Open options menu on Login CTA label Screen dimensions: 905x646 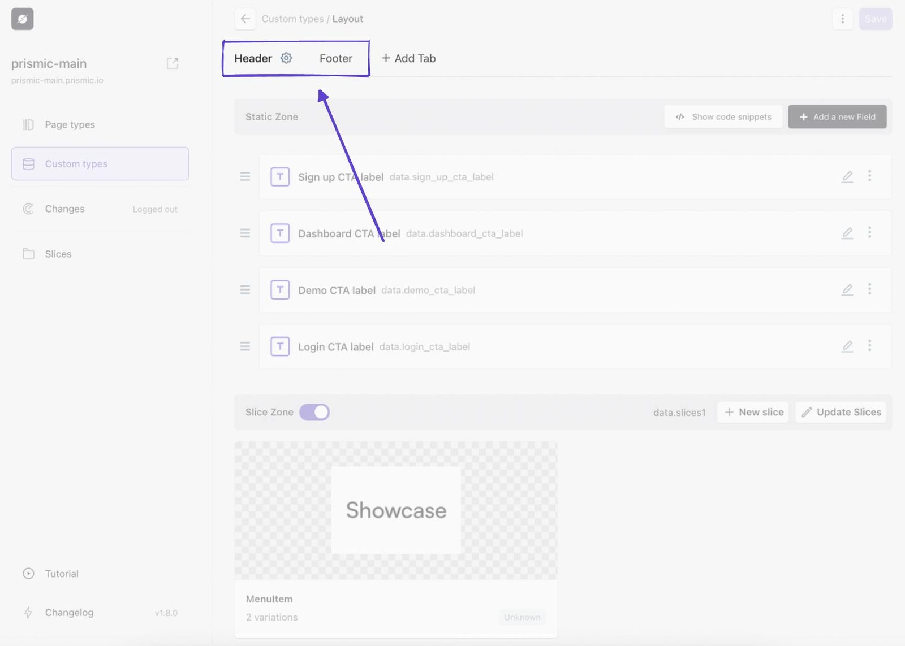pyautogui.click(x=870, y=346)
